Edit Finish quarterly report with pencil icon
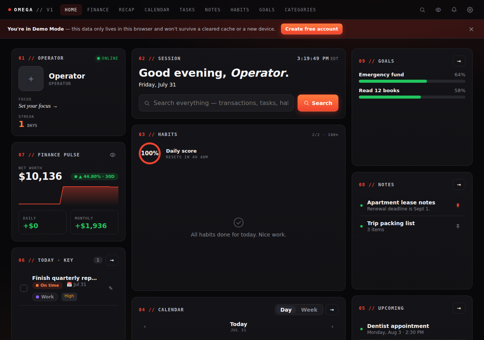Image resolution: width=484 pixels, height=340 pixels. pos(111,288)
